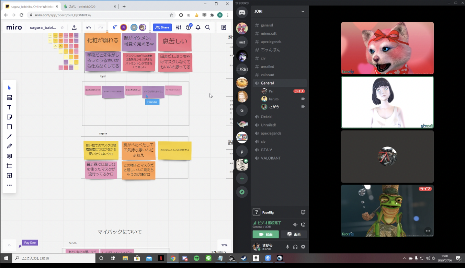This screenshot has width=465, height=269.
Task: Select the connection line arrow tool
Action: 9,137
